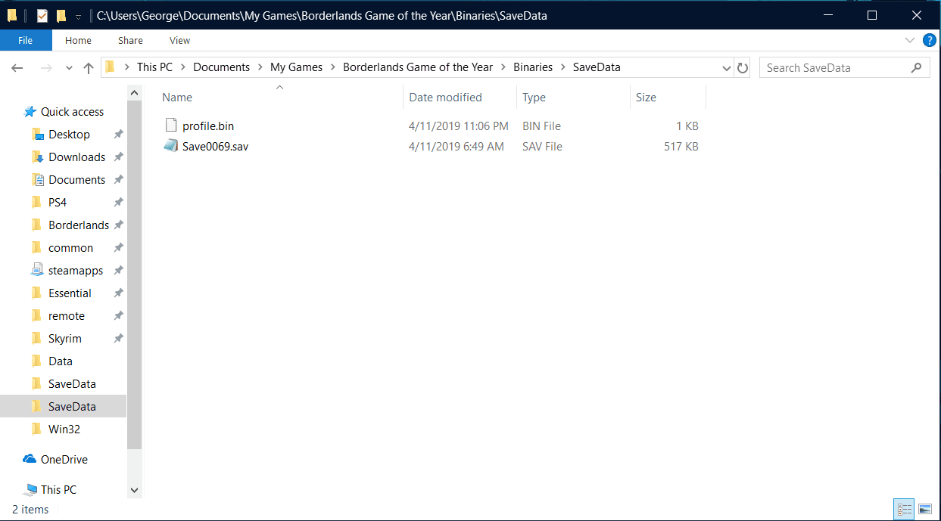Select the profile.bin file icon
The image size is (941, 521).
point(171,126)
